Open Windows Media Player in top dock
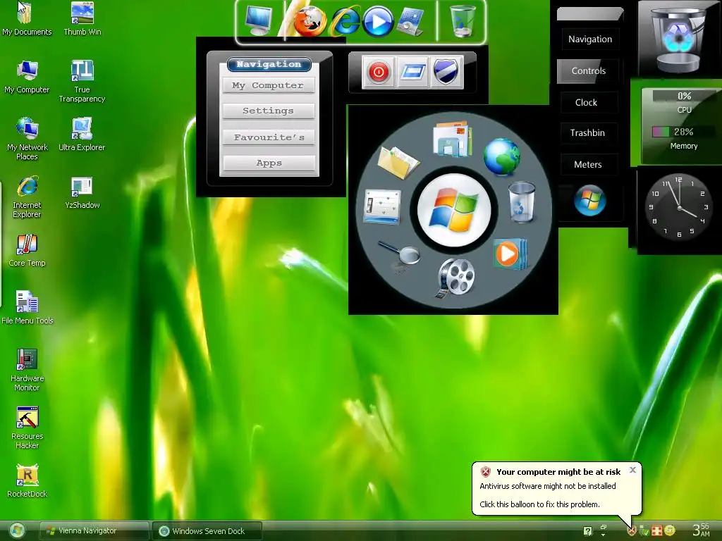Viewport: 722px width, 541px height. coord(378,21)
